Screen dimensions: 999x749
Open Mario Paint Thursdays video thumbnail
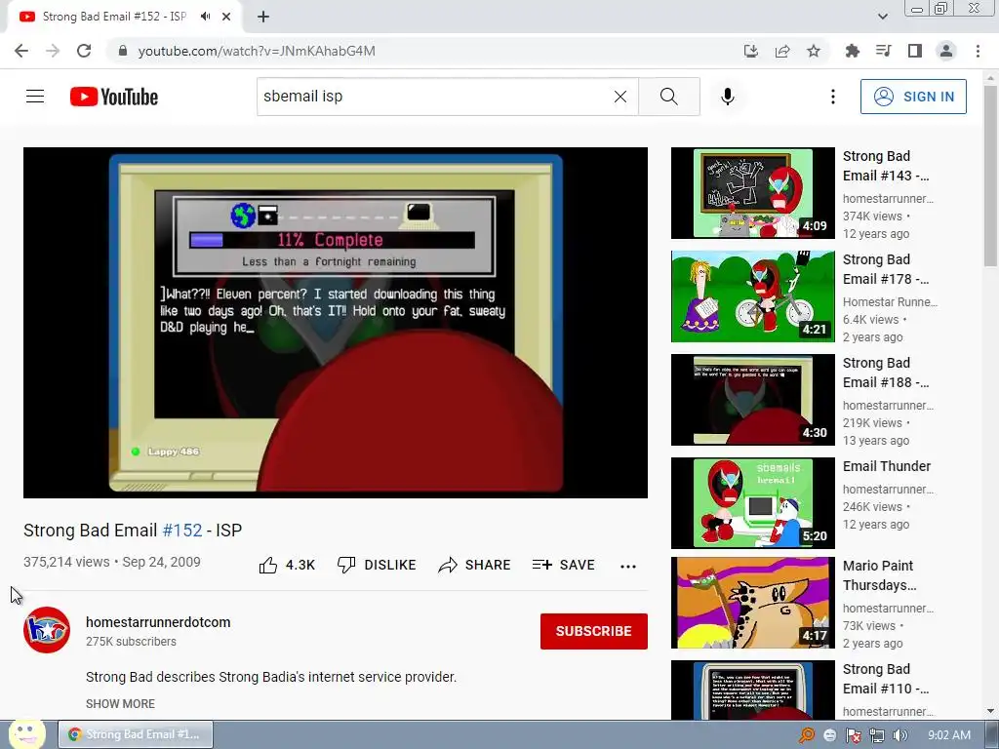[x=753, y=603]
